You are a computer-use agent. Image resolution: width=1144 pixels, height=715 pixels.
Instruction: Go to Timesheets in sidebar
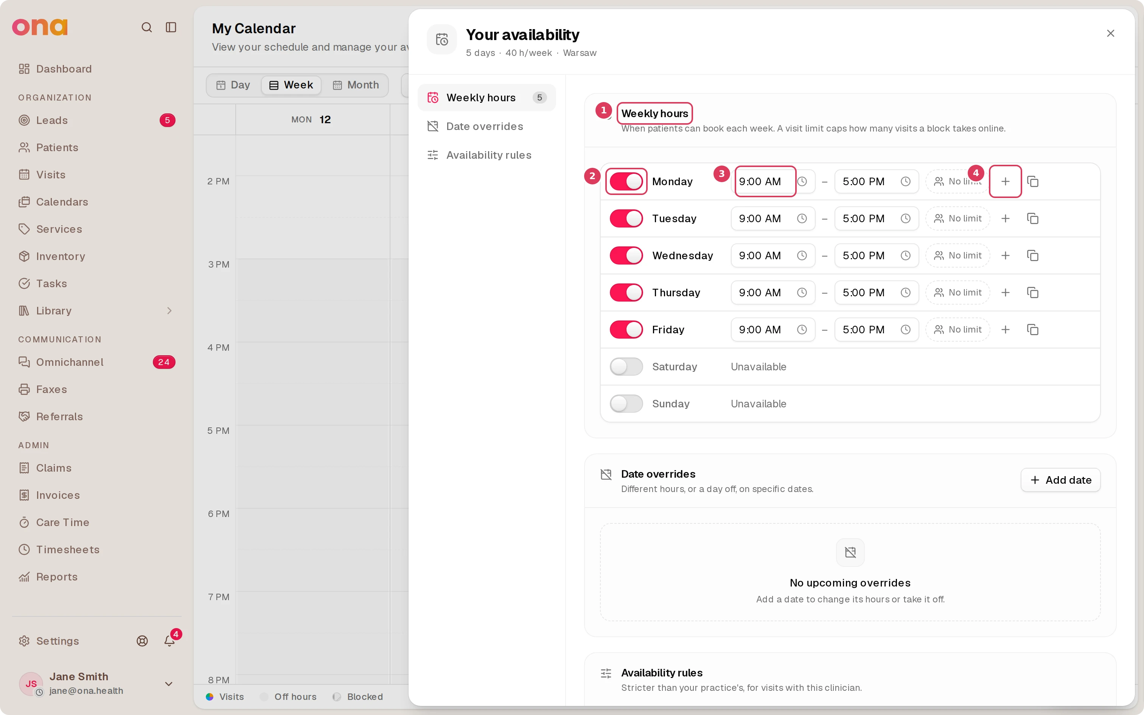tap(96, 549)
